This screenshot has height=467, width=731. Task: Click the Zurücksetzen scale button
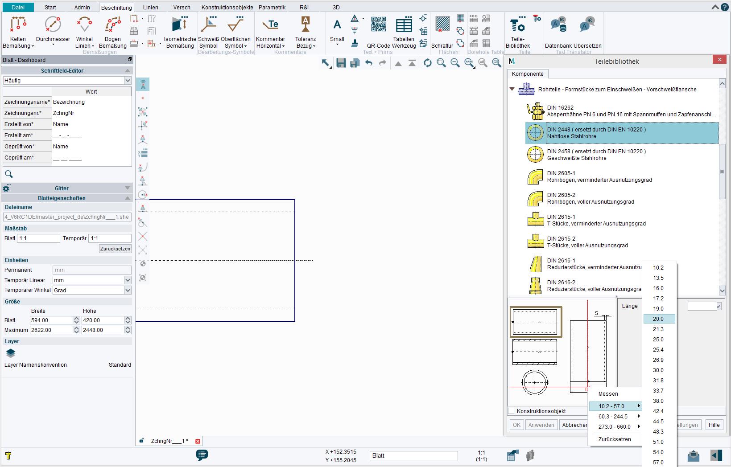coord(115,249)
